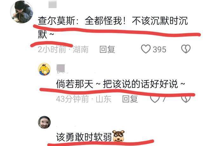Viewport: 203px width, 146px height.
Task: Tap the 湖南 location label
Action: 81,49
